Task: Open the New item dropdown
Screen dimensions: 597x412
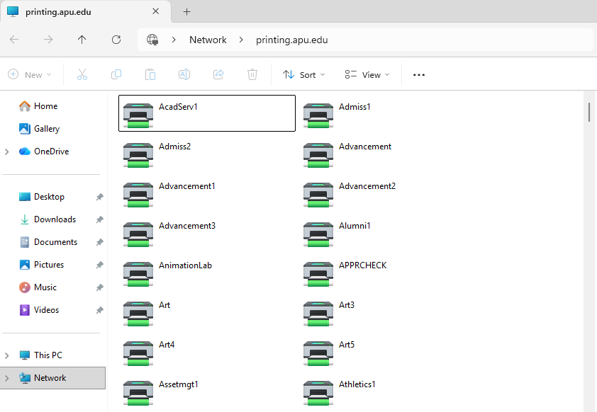Action: [x=30, y=74]
